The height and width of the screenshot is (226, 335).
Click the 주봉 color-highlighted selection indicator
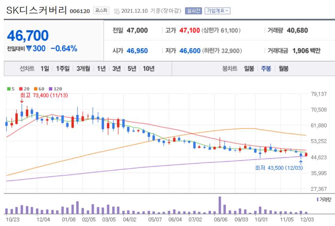pos(267,68)
